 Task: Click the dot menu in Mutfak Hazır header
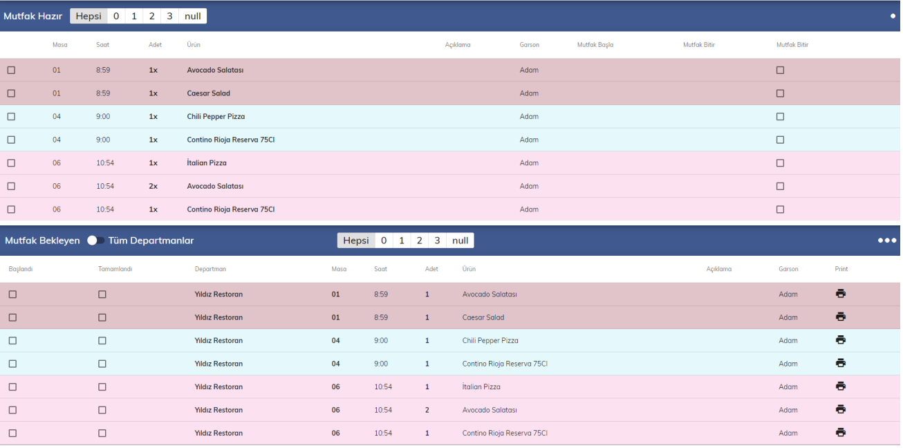[x=893, y=16]
